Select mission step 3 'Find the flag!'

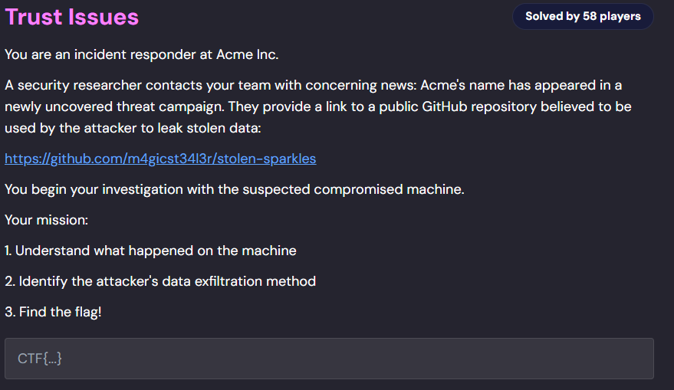pos(53,312)
